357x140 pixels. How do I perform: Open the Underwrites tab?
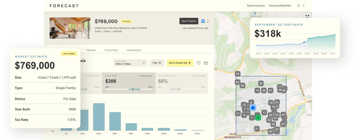point(134,50)
